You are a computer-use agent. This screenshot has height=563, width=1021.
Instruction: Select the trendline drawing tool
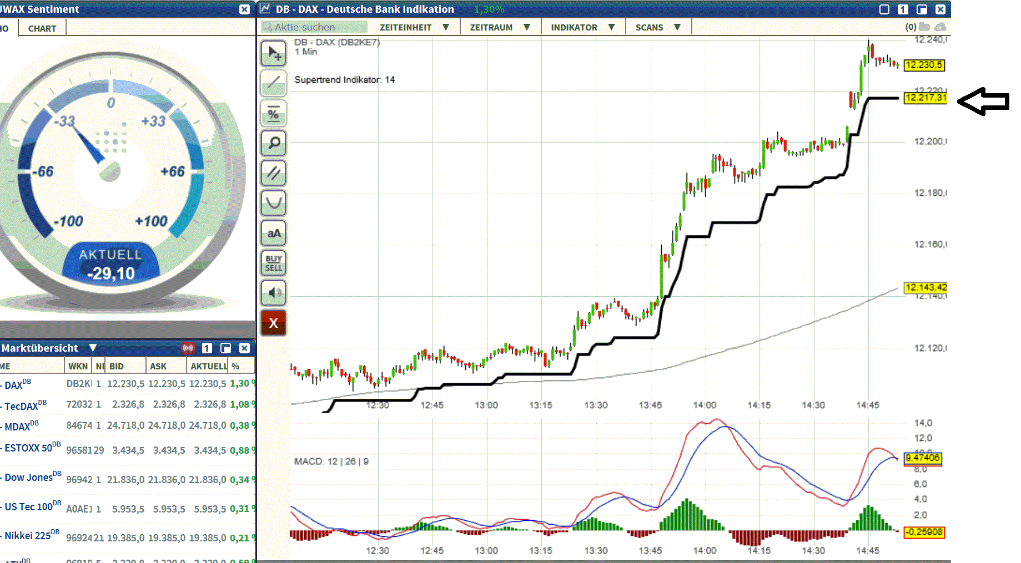(x=273, y=83)
